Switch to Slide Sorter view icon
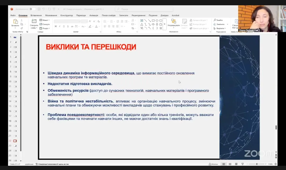This screenshot has height=170, width=286. coord(230,164)
